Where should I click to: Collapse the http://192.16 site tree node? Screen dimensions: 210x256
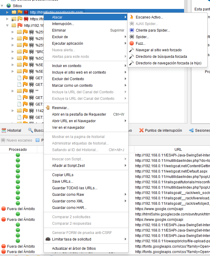8,25
